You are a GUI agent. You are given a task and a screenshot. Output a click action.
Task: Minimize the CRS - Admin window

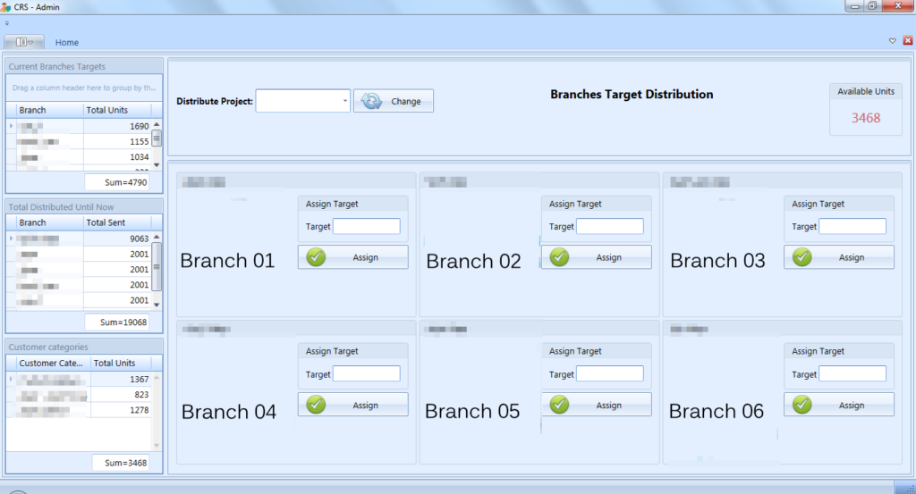pyautogui.click(x=854, y=6)
